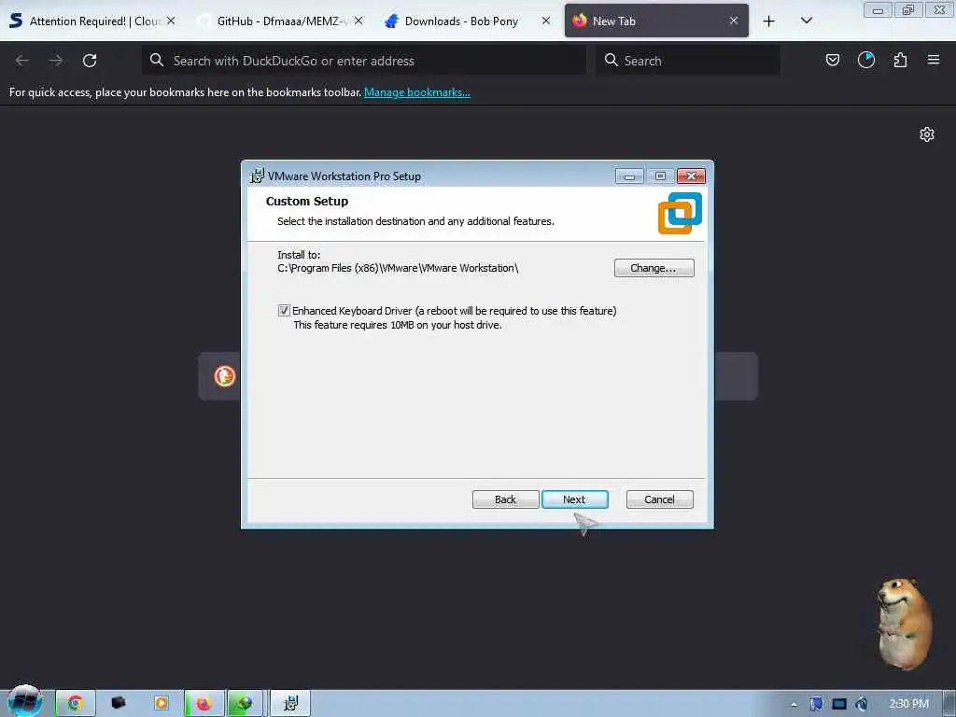Image resolution: width=956 pixels, height=717 pixels.
Task: Switch to Attention Required Cloudflare tab
Action: [91, 21]
